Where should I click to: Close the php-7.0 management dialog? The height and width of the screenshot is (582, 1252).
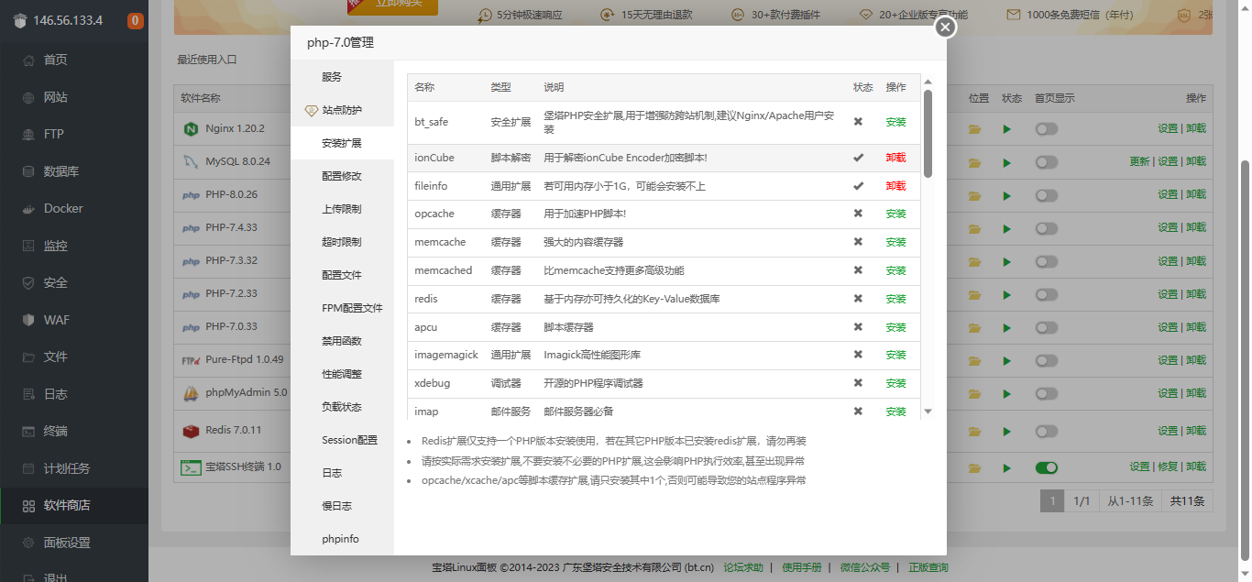[x=946, y=27]
